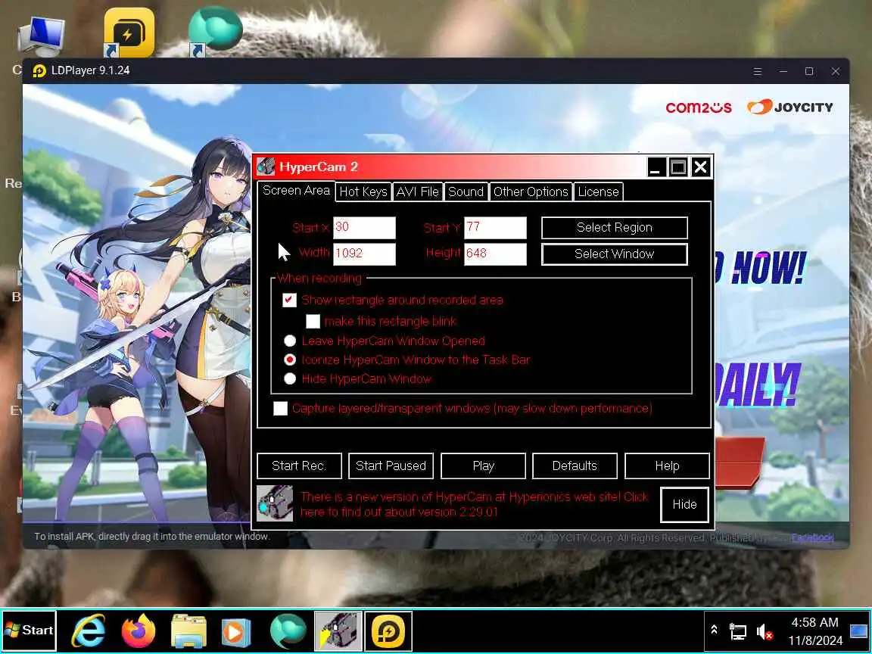Image resolution: width=872 pixels, height=654 pixels.
Task: Click Start Rec. to begin recording
Action: [299, 466]
